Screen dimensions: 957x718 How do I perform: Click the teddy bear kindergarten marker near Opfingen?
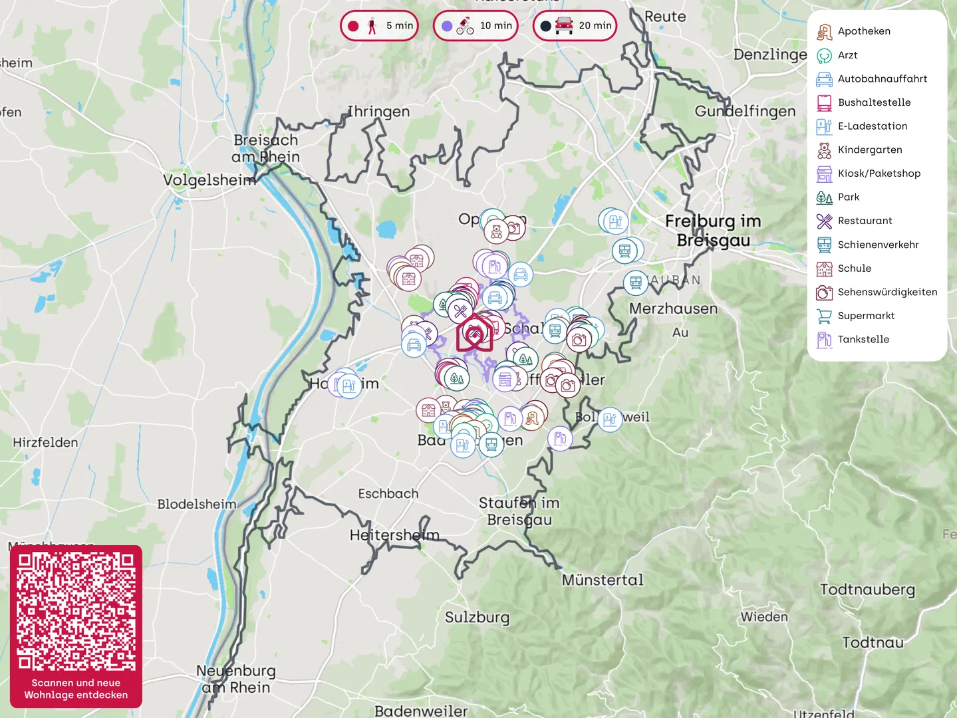coord(496,231)
